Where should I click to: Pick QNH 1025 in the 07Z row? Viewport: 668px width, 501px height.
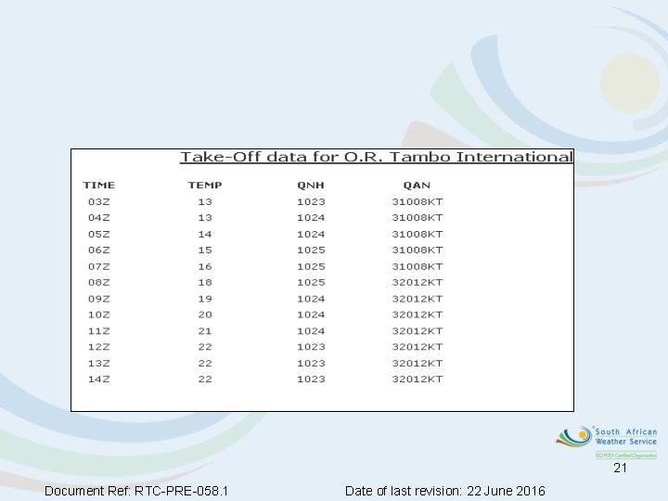311,266
